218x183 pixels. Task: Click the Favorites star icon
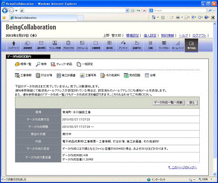point(4,18)
